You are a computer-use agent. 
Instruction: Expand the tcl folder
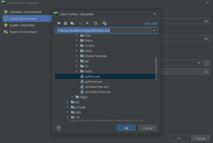(x=77, y=66)
